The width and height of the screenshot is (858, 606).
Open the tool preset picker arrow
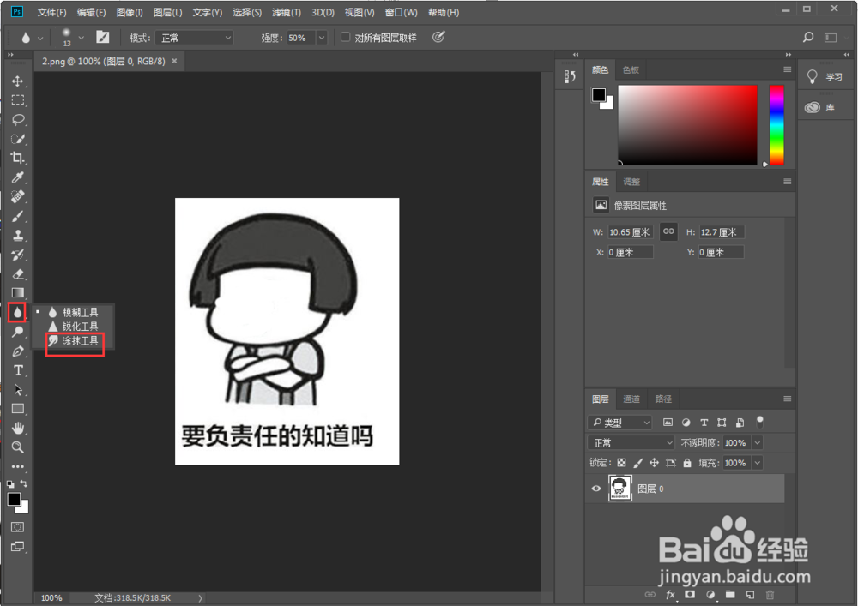coord(40,39)
